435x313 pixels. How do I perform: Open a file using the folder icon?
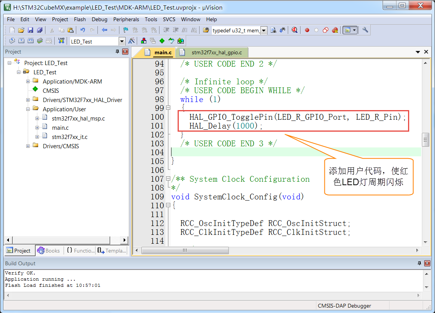(x=21, y=30)
